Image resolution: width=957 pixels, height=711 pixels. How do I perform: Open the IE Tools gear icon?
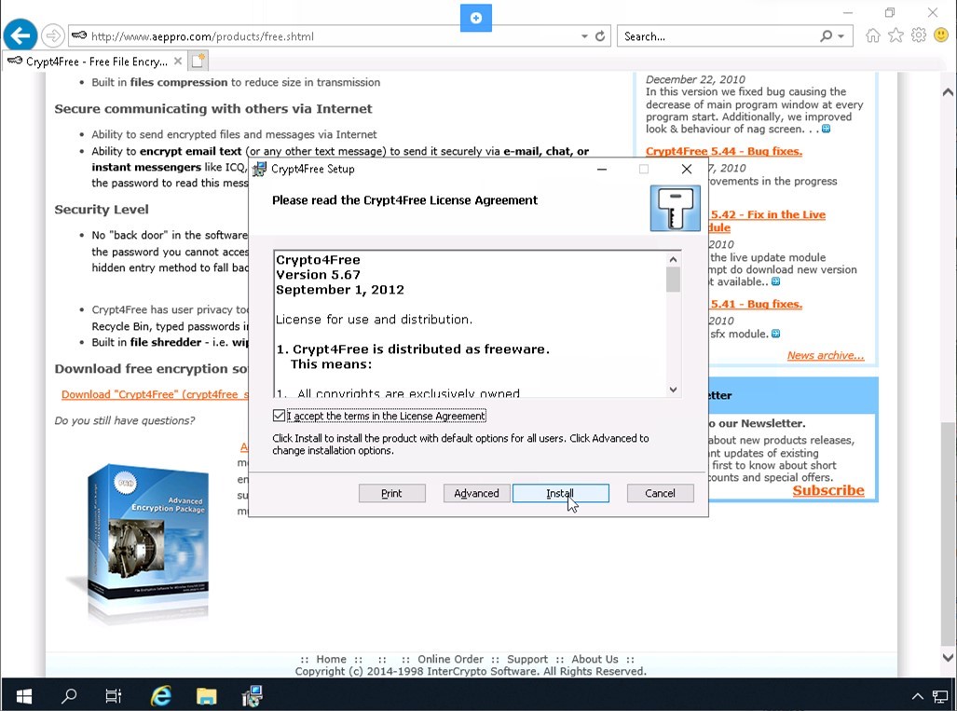point(919,35)
